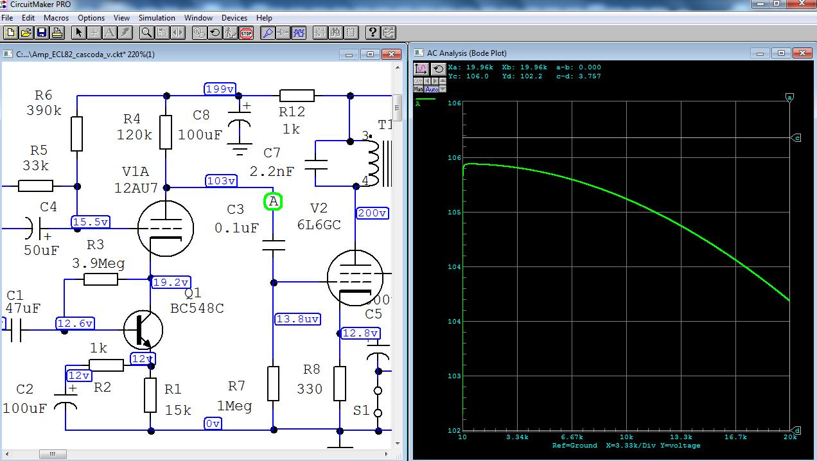817x461 pixels.
Task: Select the Probe tool
Action: click(268, 33)
